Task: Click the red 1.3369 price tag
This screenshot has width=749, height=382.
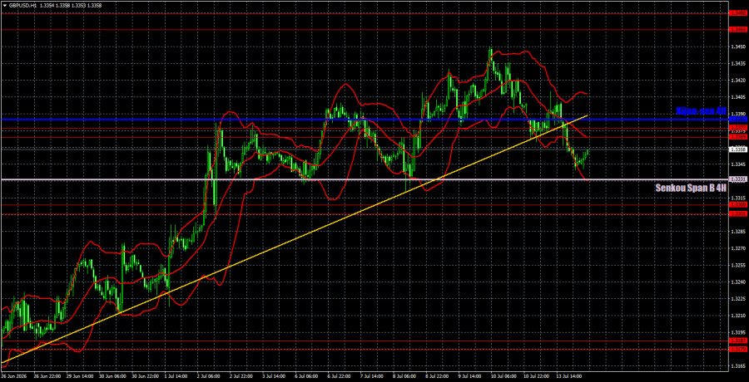Action: click(738, 137)
